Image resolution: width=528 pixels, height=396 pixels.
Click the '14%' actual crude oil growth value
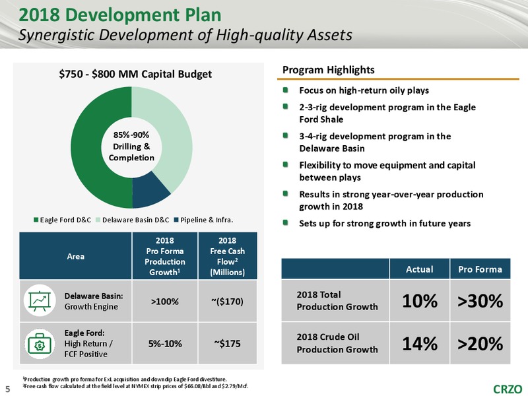point(420,343)
